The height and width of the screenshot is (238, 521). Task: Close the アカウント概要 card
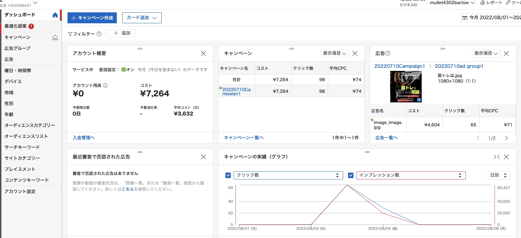[x=203, y=53]
